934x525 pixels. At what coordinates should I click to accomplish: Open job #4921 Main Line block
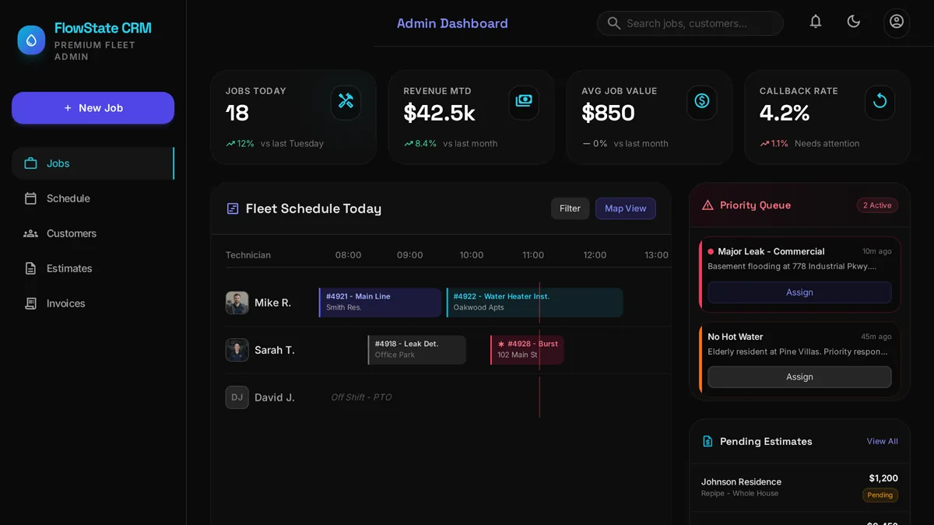pos(381,303)
